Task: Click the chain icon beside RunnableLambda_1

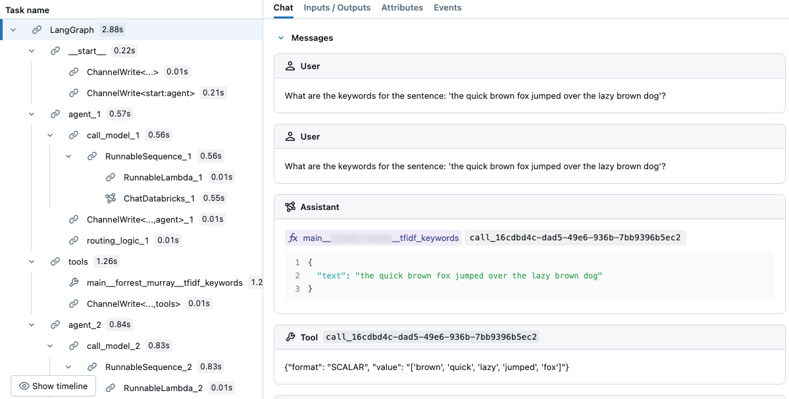Action: coord(111,176)
